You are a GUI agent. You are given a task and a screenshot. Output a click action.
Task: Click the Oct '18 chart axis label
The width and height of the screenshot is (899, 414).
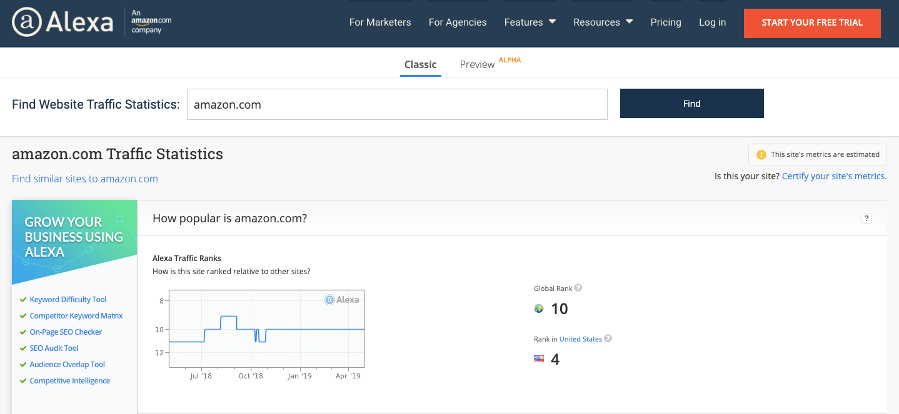tap(251, 376)
